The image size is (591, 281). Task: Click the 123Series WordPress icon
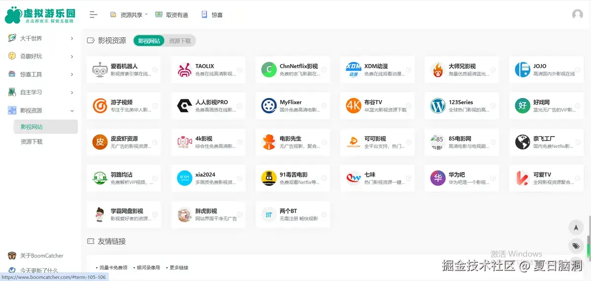[438, 105]
